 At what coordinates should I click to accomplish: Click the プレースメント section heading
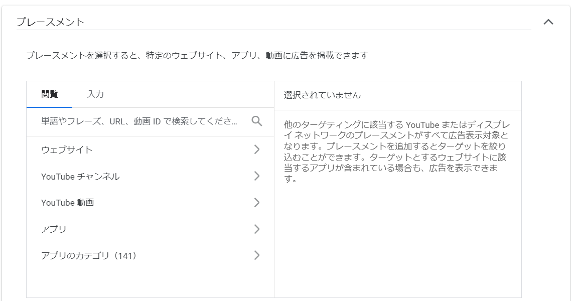tap(51, 22)
